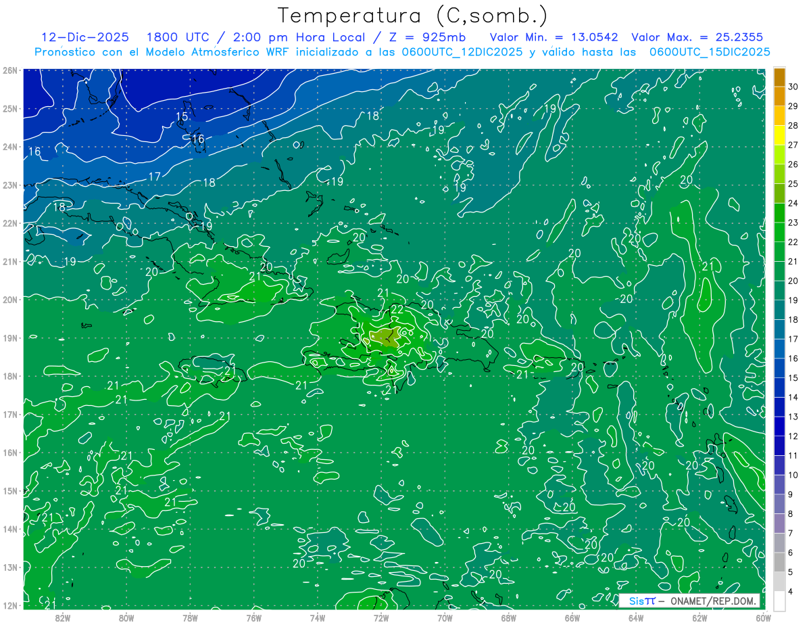
Task: Select the "72W" longitude label
Action: (381, 618)
